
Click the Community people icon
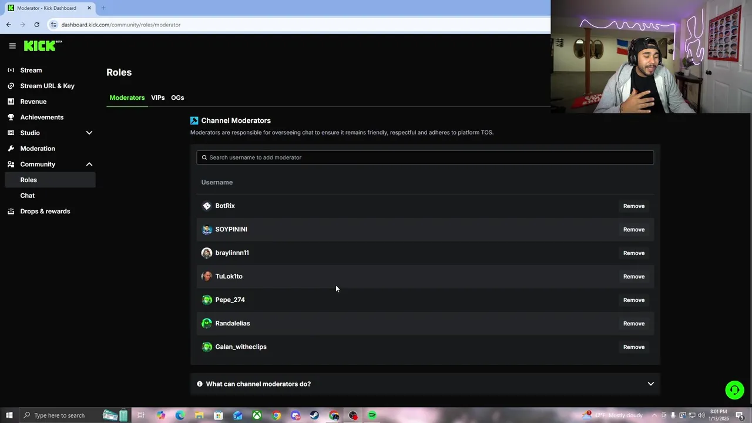tap(11, 164)
